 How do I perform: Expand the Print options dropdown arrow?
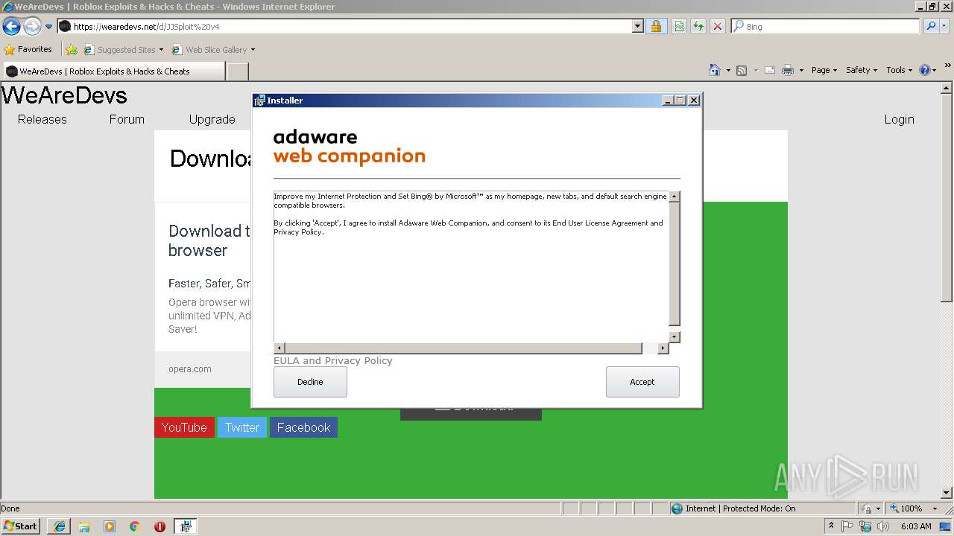tap(801, 70)
